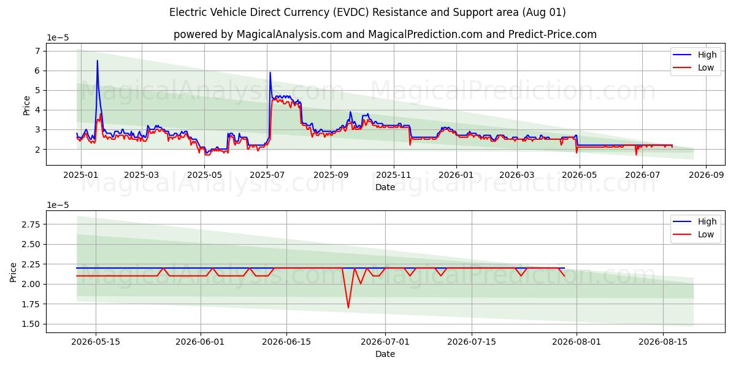Click the '2026-08-01' bottom axis label
This screenshot has width=736, height=368.
[x=577, y=342]
